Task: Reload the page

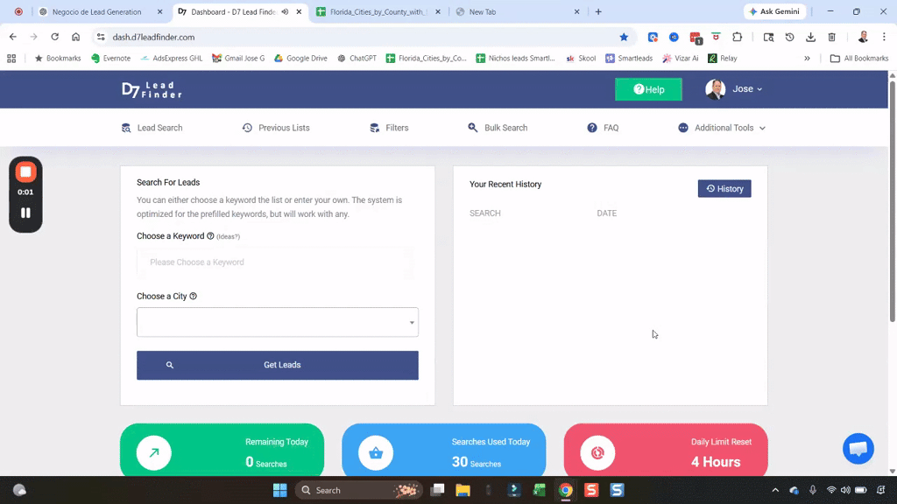Action: [x=55, y=37]
